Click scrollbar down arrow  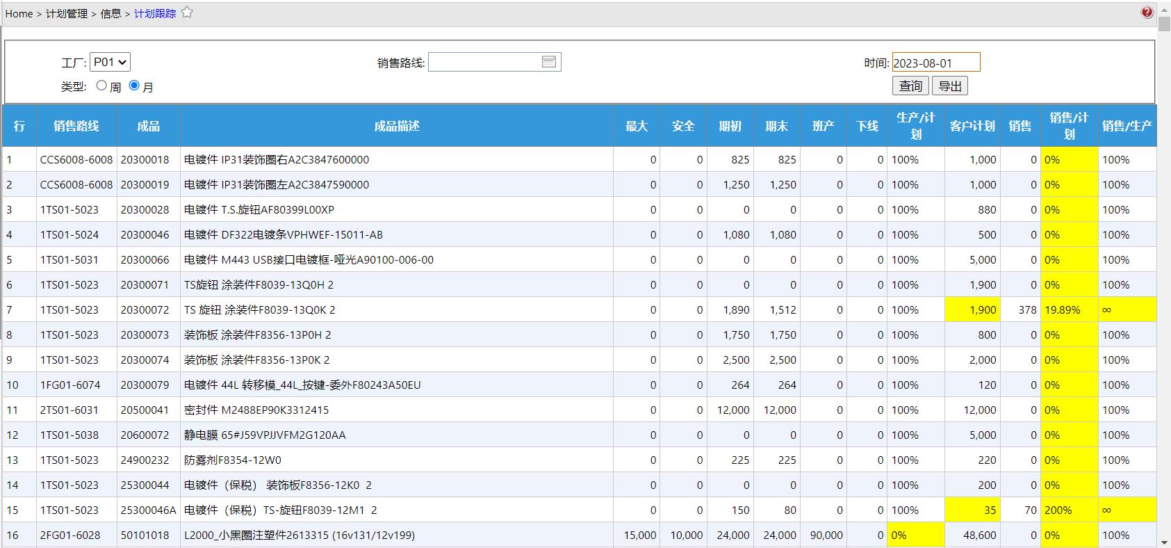pos(1164,542)
